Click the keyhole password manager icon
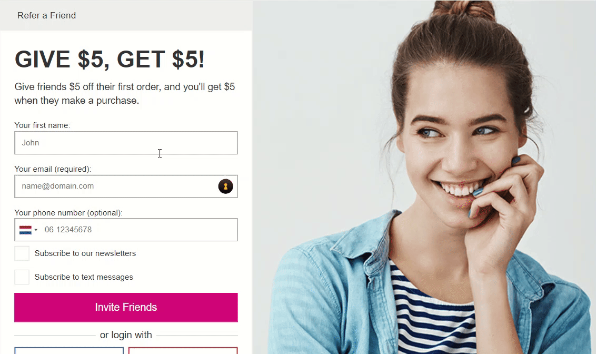This screenshot has width=596, height=354. coord(225,186)
